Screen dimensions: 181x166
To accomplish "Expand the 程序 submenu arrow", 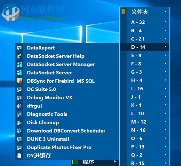I will pos(115,162).
